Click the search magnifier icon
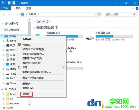This screenshot has width=139, height=110. (x=134, y=14)
